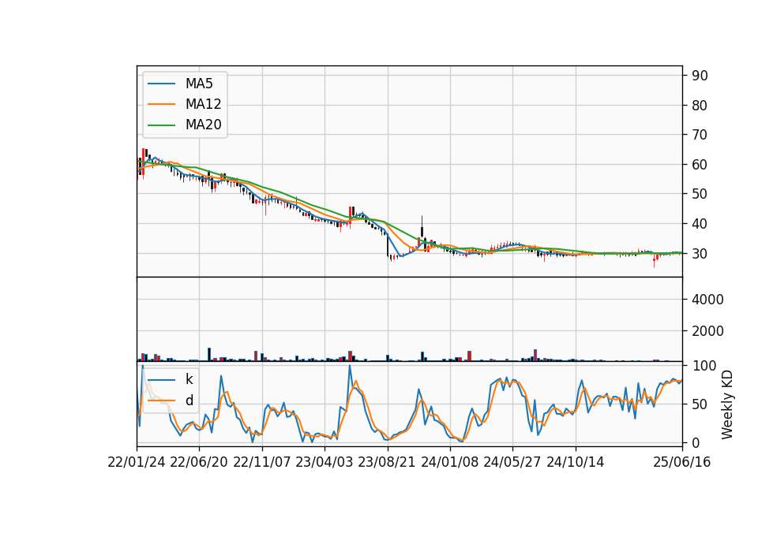Click the price axis value 50
This screenshot has height=544, width=758.
[x=700, y=194]
